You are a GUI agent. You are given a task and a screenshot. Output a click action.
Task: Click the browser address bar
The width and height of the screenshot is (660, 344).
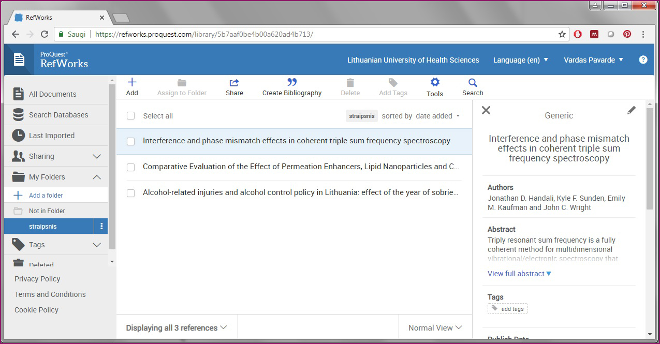pyautogui.click(x=321, y=35)
